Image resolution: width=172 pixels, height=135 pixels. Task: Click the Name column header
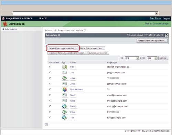coord(73,63)
